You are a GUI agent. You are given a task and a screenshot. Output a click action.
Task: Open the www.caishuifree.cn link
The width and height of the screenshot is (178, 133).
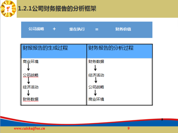[x=30, y=129]
